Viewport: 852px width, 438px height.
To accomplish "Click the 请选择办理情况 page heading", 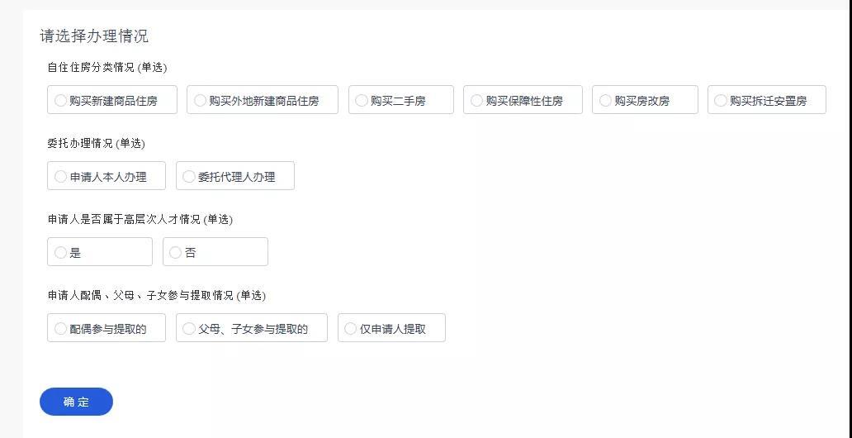I will pyautogui.click(x=94, y=36).
